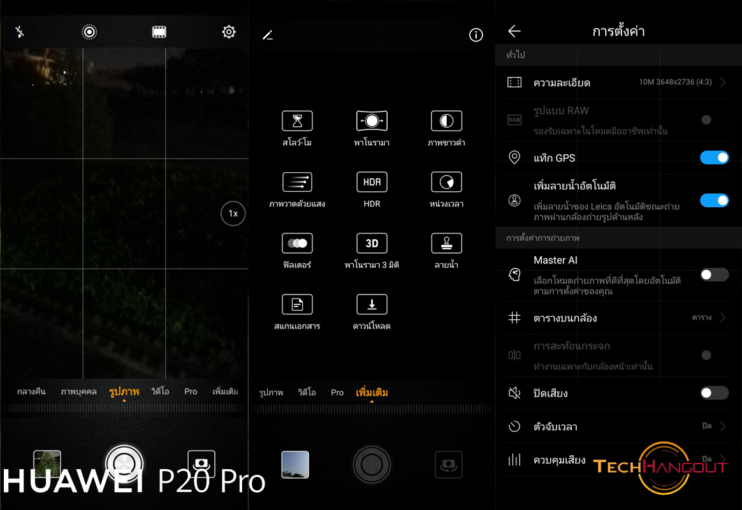Click the resolution icon beside ความละเอียด
742x510 pixels.
[x=514, y=82]
